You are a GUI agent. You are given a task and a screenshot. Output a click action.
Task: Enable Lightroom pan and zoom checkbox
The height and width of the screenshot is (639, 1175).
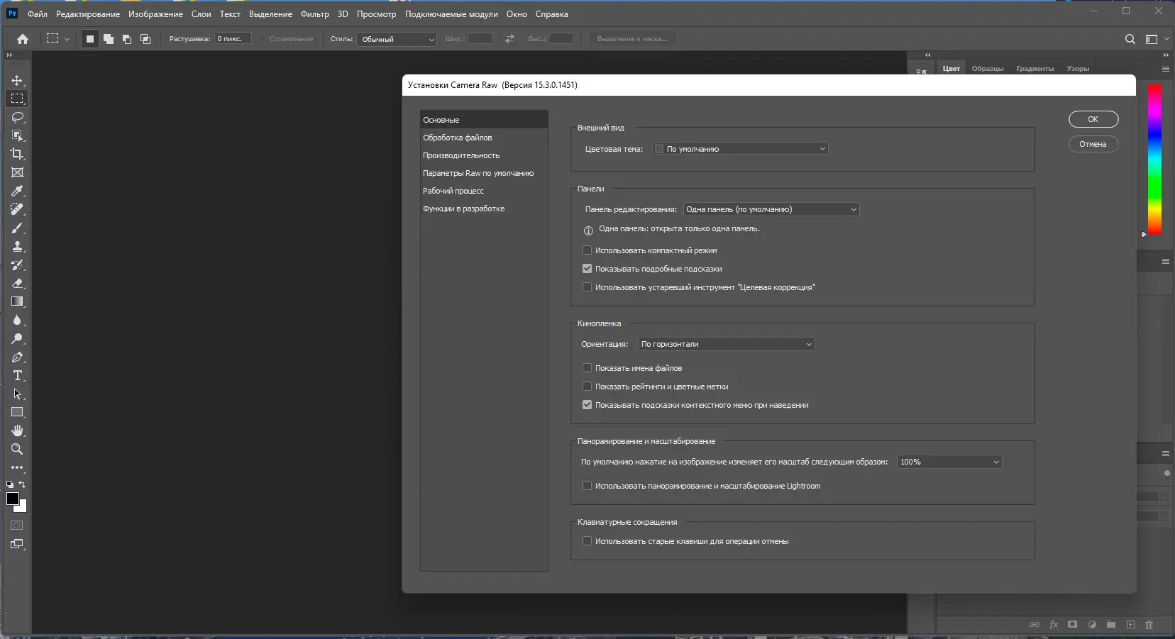pos(587,486)
